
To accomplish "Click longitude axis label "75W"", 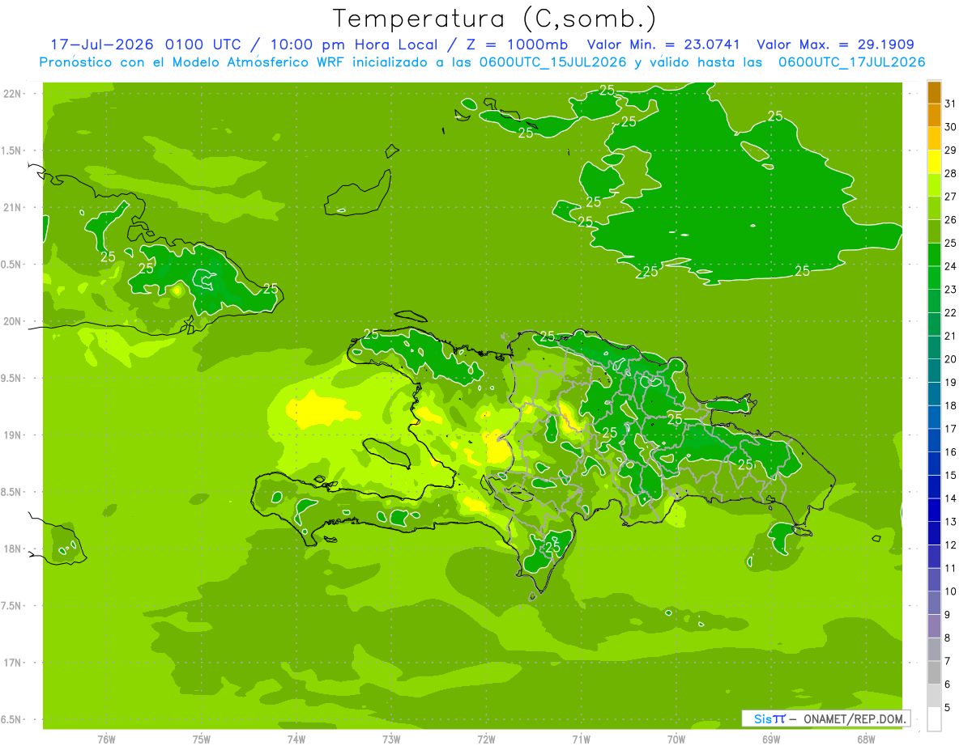I will 202,739.
